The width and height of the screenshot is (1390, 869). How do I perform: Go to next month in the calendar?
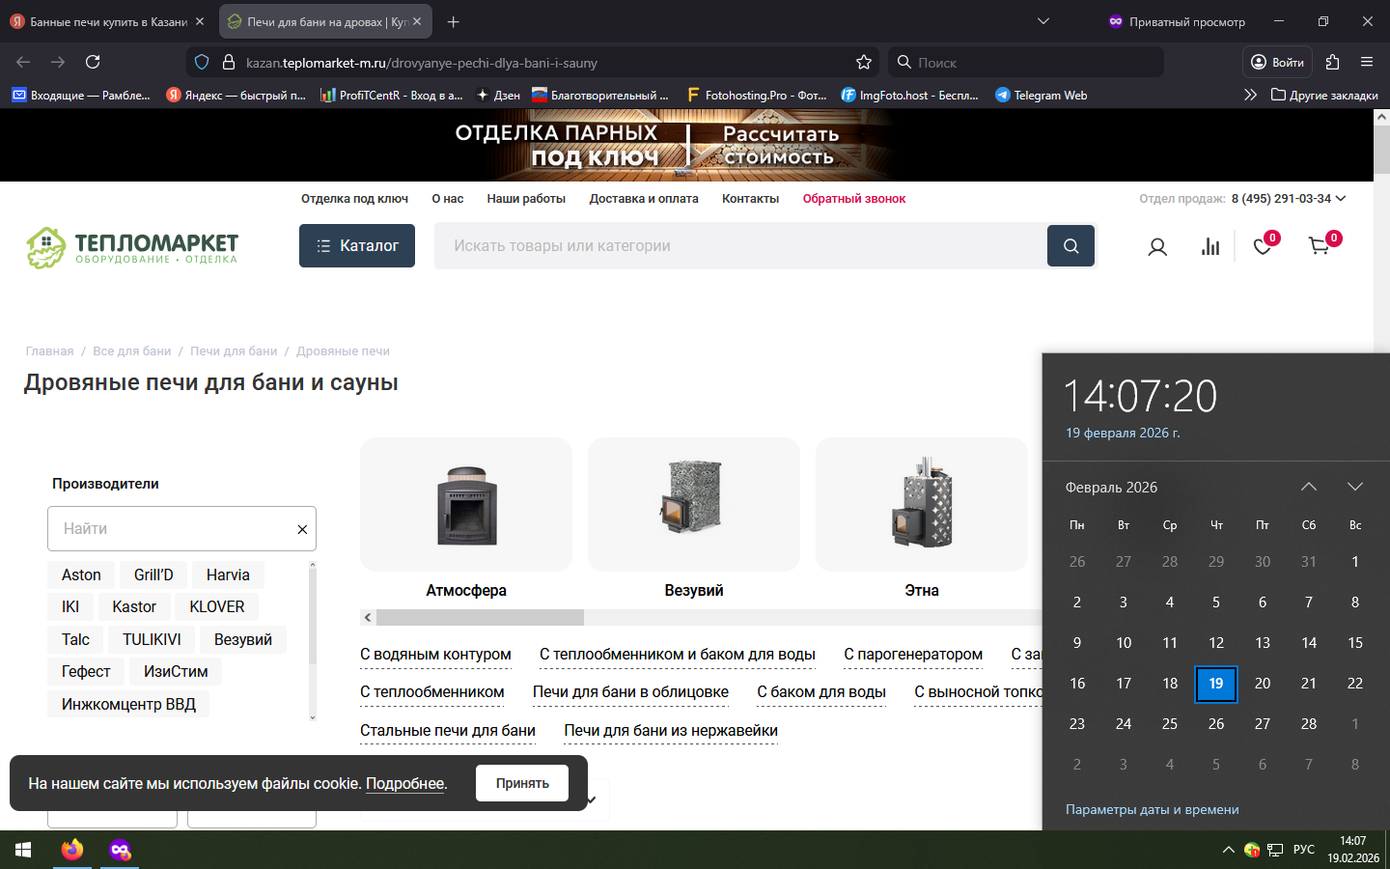[1355, 487]
